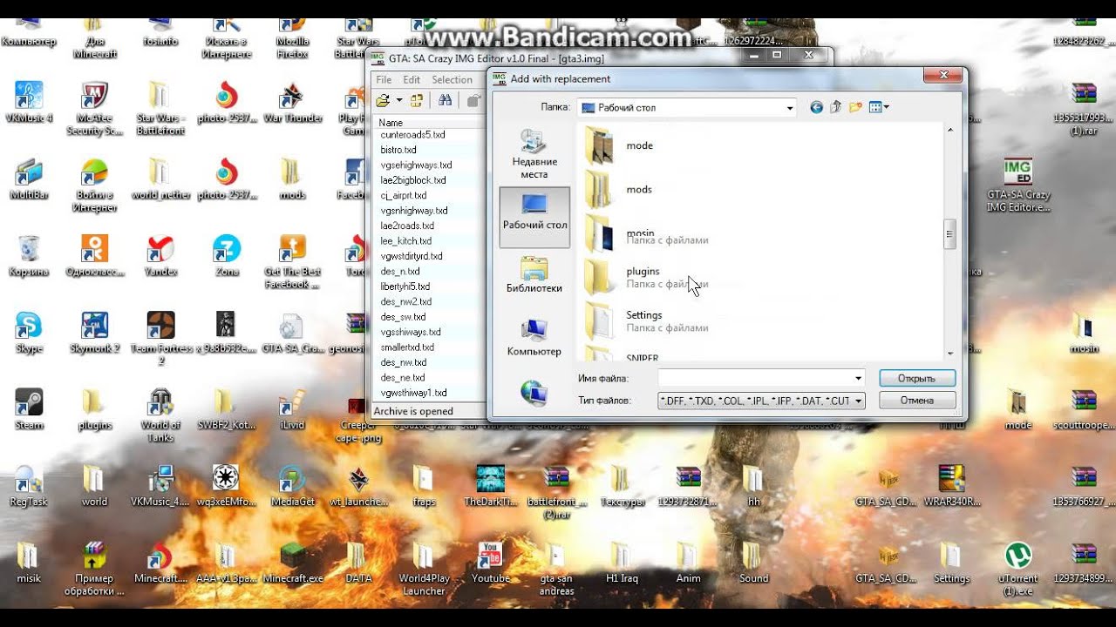Select cj_airprt.txd in the archive list

pyautogui.click(x=404, y=195)
